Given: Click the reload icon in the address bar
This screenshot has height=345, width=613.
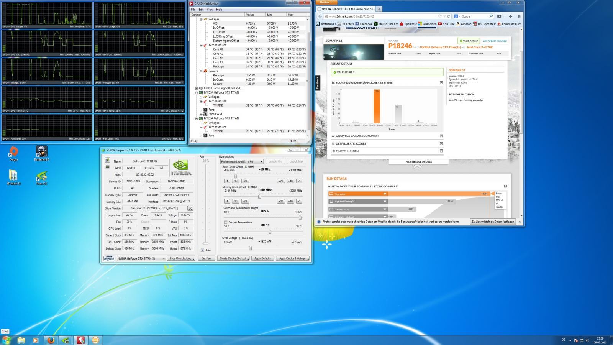Looking at the screenshot, I should 449,16.
